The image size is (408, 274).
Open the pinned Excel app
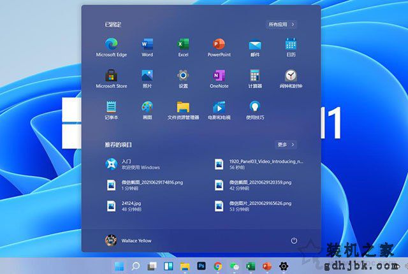pyautogui.click(x=183, y=47)
